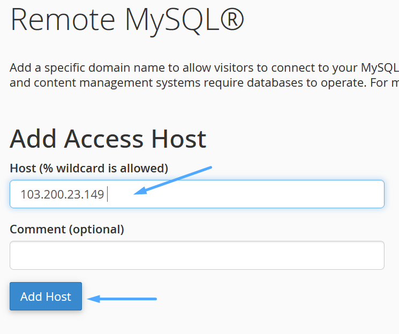This screenshot has height=334, width=399.
Task: Click the blue arrow beside Add Host
Action: pos(122,299)
